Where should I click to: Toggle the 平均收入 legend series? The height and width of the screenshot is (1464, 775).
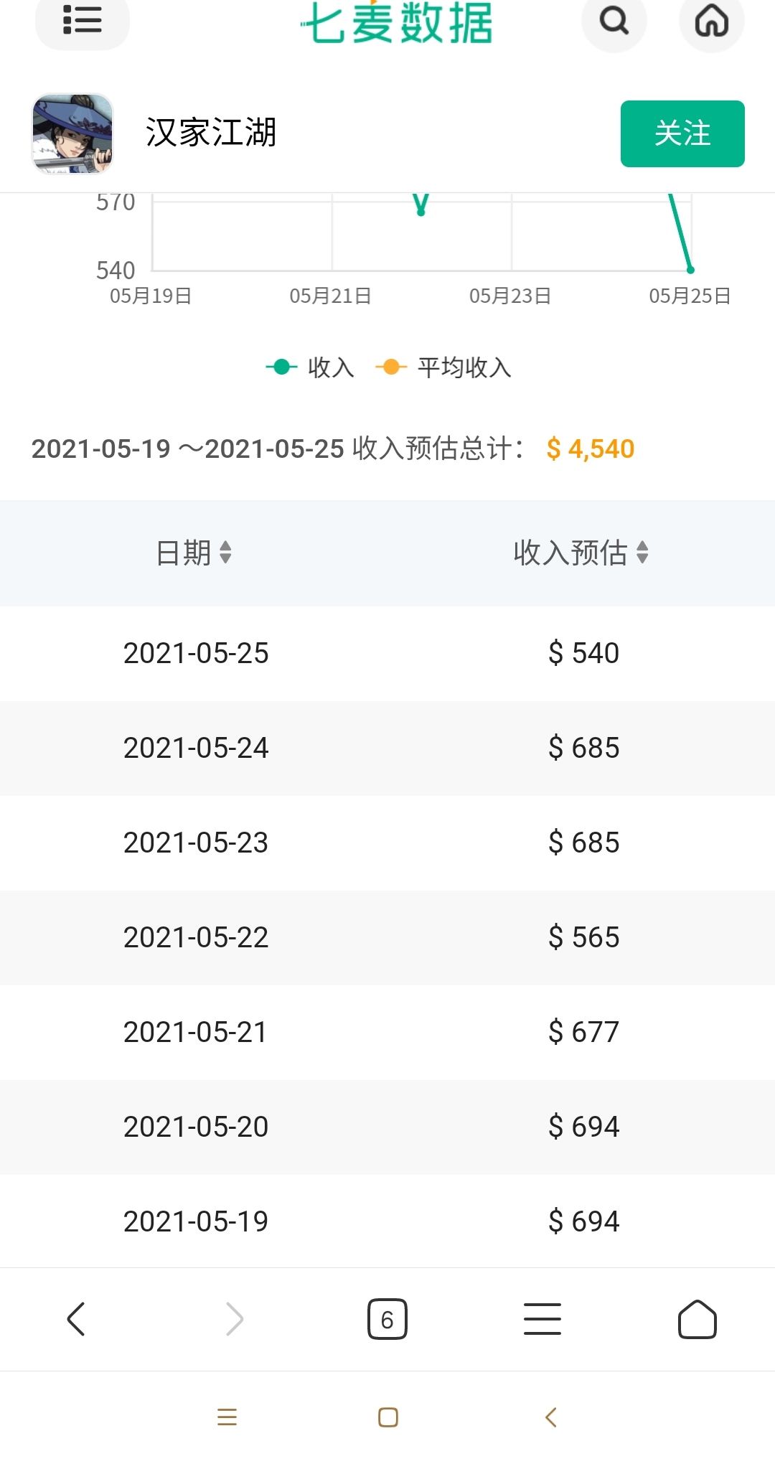click(x=443, y=367)
